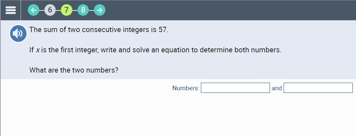Focus the input field for the first integer

(235, 88)
